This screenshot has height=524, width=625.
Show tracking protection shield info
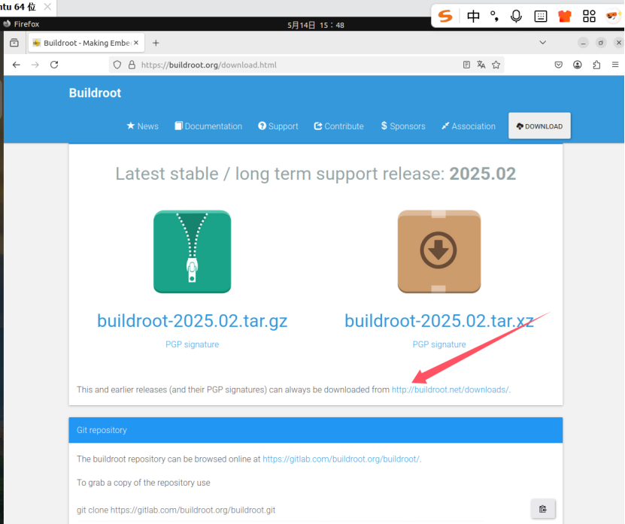(117, 65)
